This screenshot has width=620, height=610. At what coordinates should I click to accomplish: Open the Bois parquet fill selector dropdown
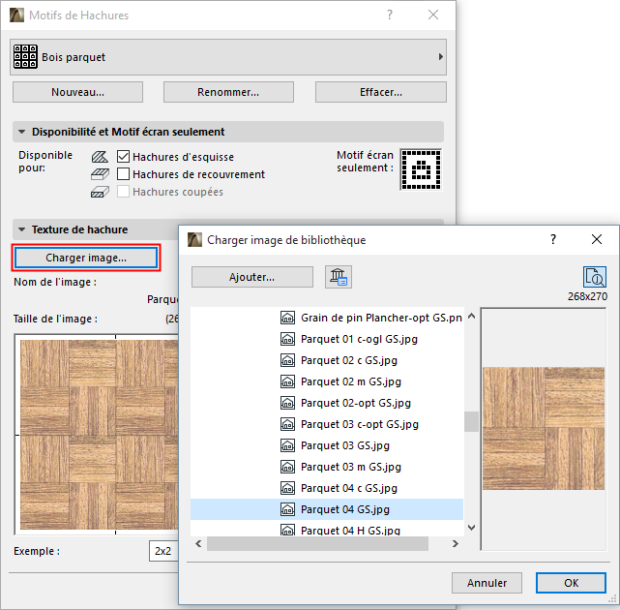(228, 57)
